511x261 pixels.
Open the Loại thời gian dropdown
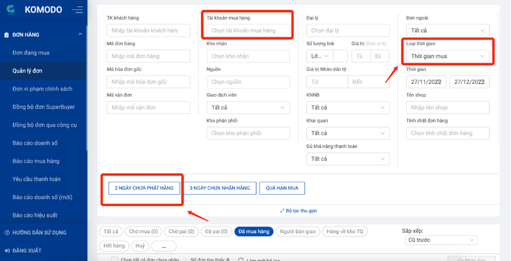(447, 56)
